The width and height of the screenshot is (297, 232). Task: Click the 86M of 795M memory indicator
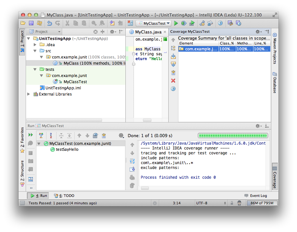click(x=262, y=203)
